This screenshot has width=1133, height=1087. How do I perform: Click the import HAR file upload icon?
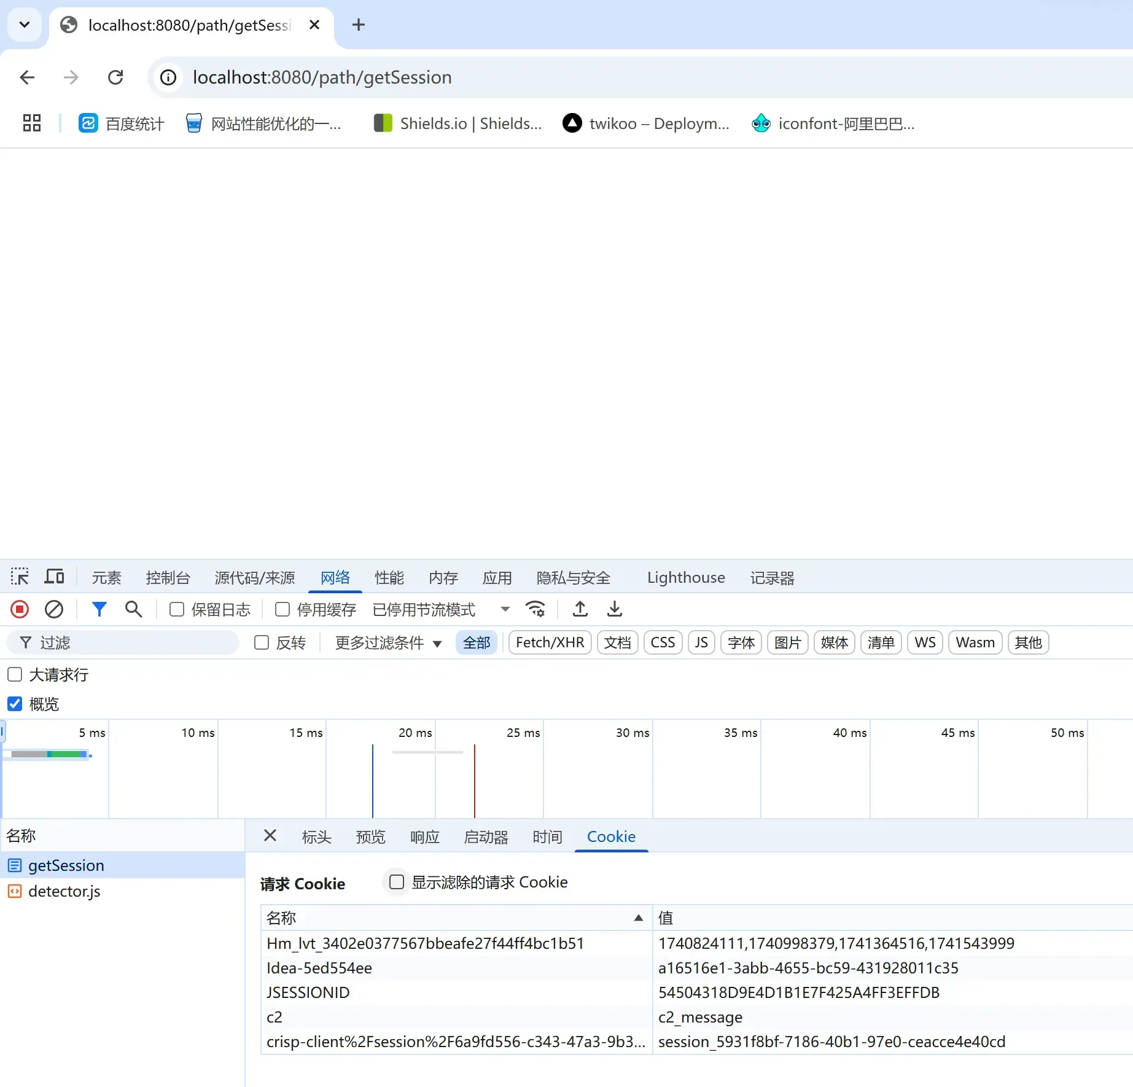click(580, 609)
